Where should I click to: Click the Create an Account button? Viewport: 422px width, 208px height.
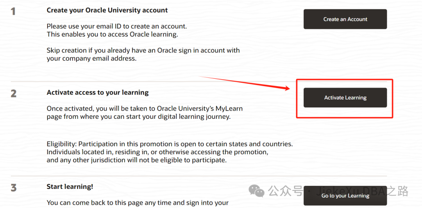click(345, 19)
